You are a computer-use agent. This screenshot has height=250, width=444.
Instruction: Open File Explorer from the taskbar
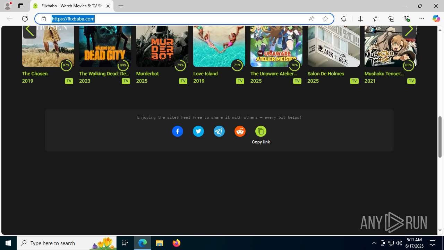click(x=160, y=243)
